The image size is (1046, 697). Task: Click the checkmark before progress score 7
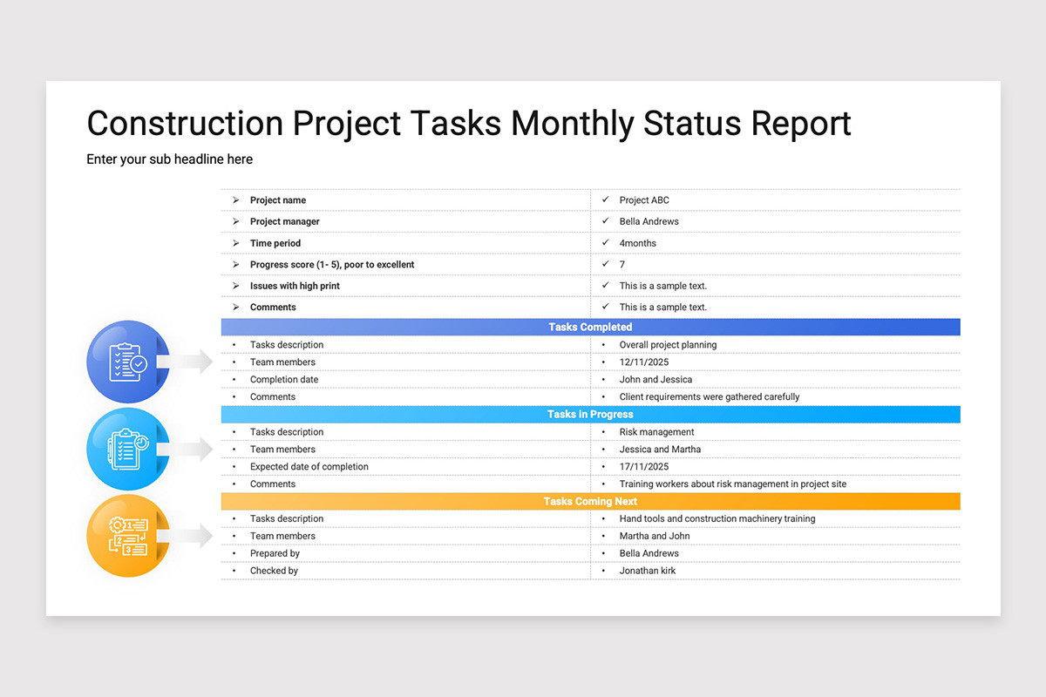tap(606, 264)
